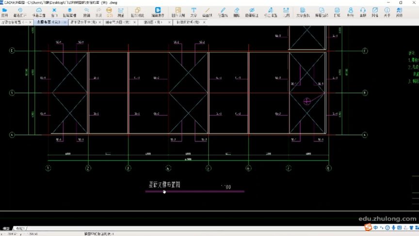Open layer management tool
Screen dimensions: 419x236
click(x=69, y=12)
